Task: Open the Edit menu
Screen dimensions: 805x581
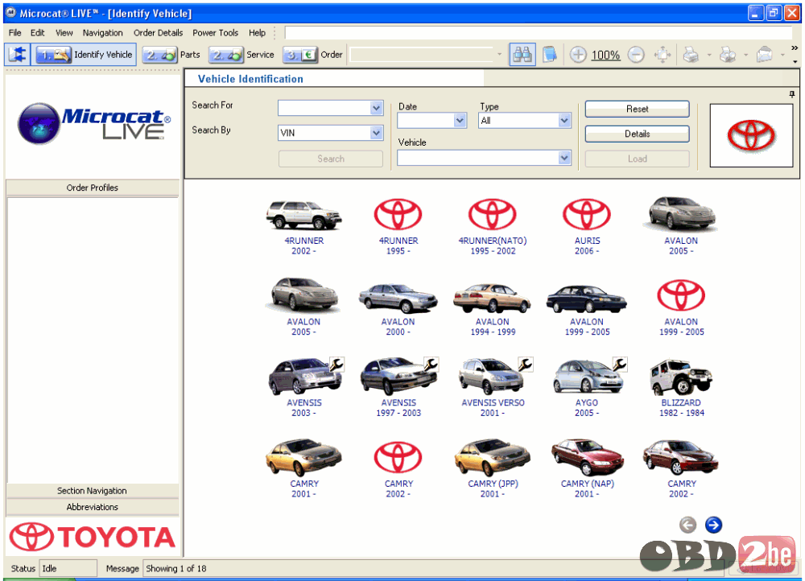Action: 38,33
